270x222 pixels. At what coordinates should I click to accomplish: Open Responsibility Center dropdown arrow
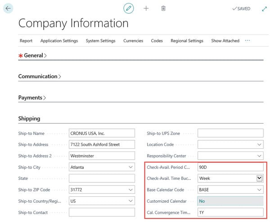click(259, 156)
